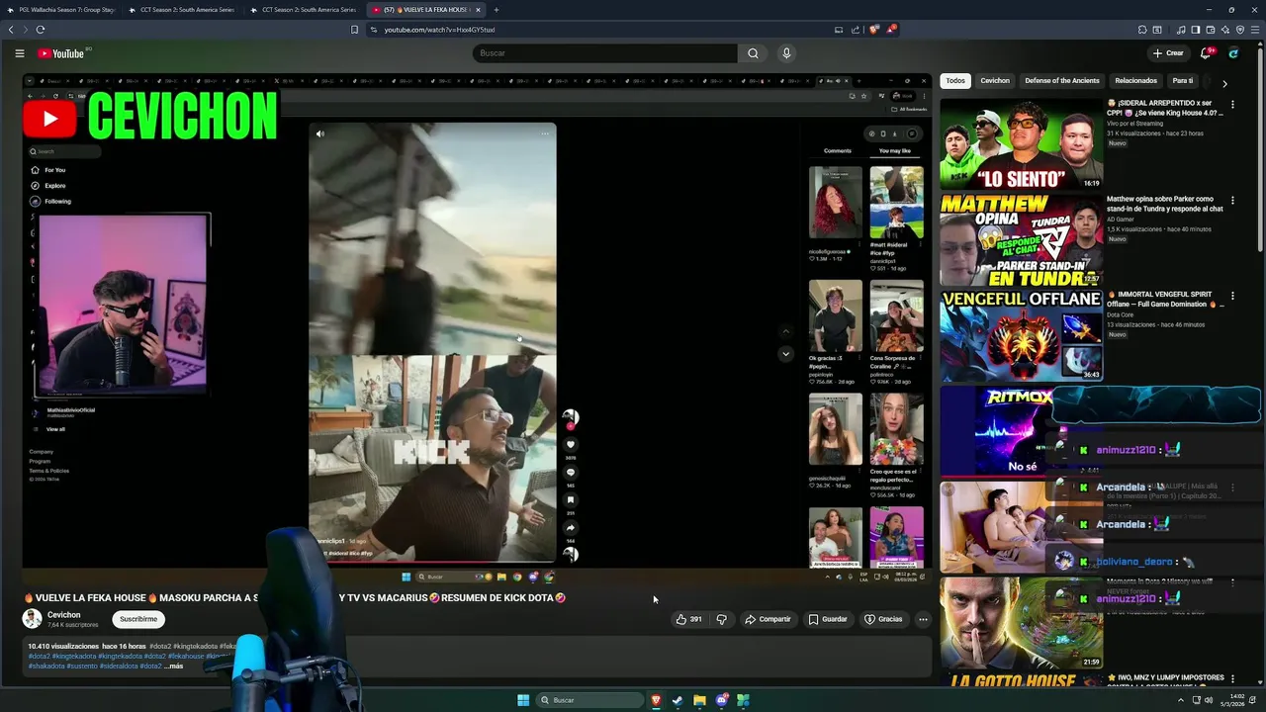This screenshot has height=712, width=1266.
Task: Like the video with the thumbs-up button
Action: (689, 619)
